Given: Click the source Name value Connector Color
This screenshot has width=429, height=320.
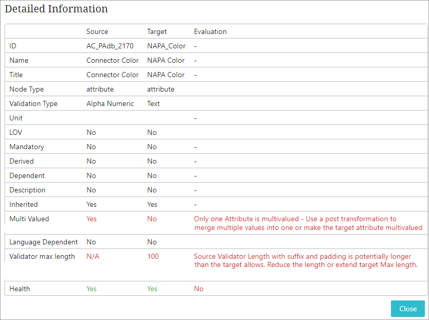Looking at the screenshot, I should (113, 60).
